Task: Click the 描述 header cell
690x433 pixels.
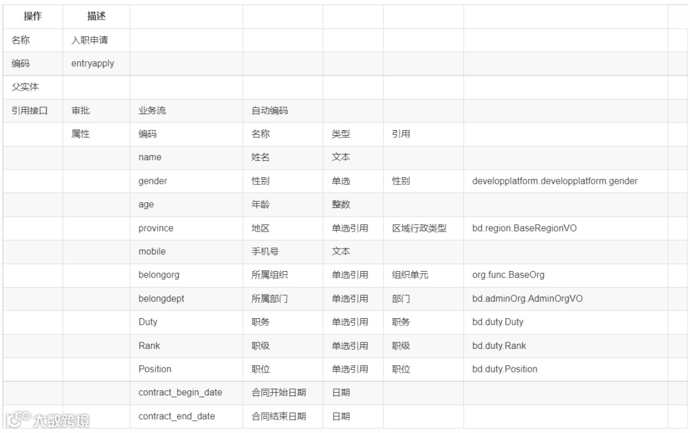Action: [96, 16]
